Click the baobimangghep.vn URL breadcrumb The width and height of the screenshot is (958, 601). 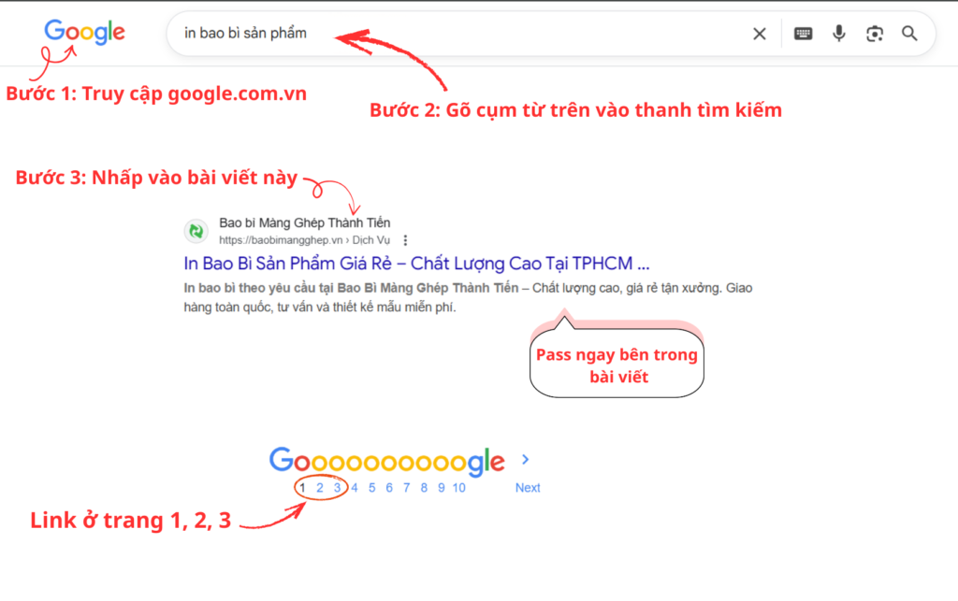click(x=304, y=240)
